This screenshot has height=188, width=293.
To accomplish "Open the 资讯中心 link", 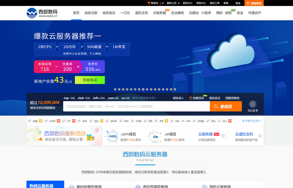I will 187,3.
